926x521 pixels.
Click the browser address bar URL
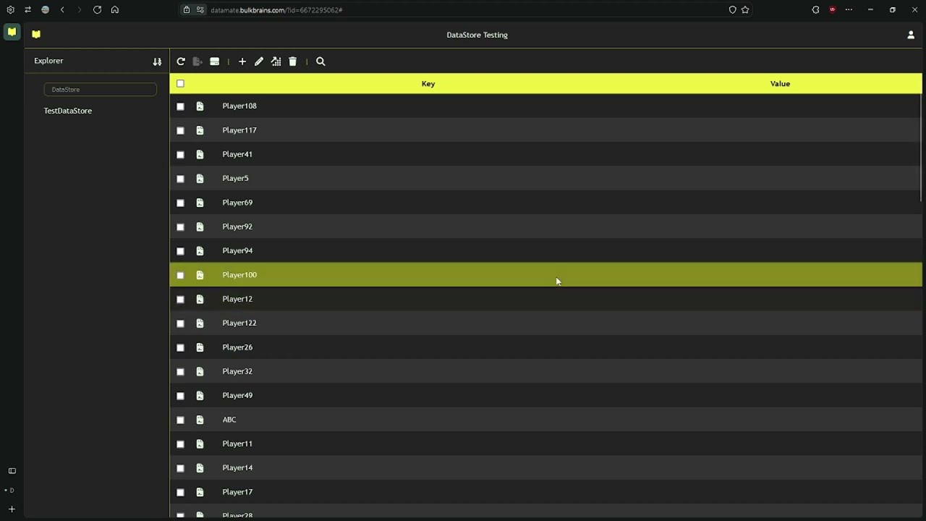276,10
